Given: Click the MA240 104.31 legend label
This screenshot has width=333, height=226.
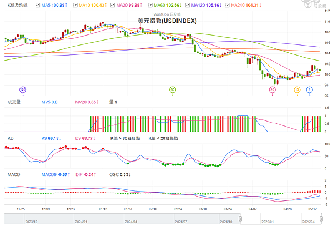Looking at the screenshot, I should tap(246, 5).
